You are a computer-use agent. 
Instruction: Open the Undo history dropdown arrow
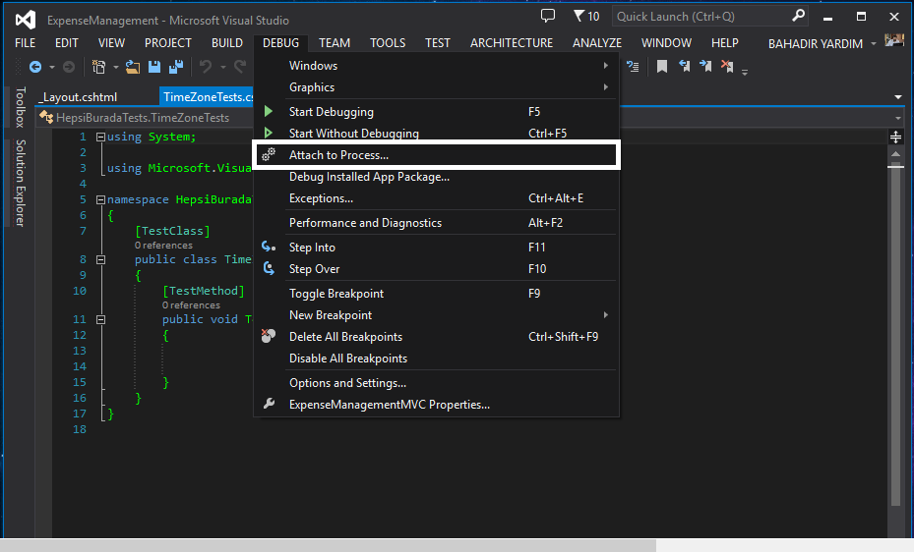[x=222, y=68]
